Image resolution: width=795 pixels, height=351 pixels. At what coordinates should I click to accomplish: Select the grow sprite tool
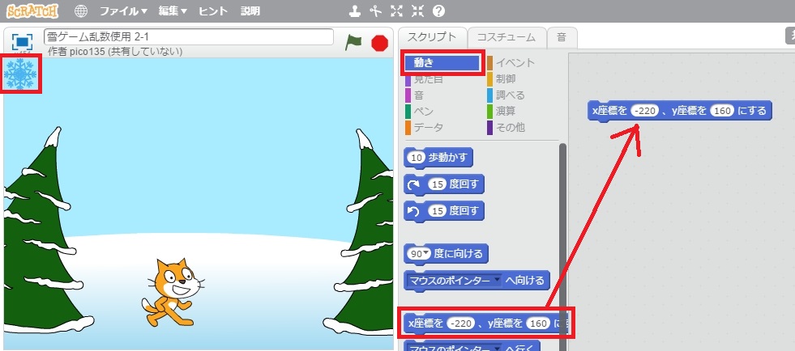point(397,11)
